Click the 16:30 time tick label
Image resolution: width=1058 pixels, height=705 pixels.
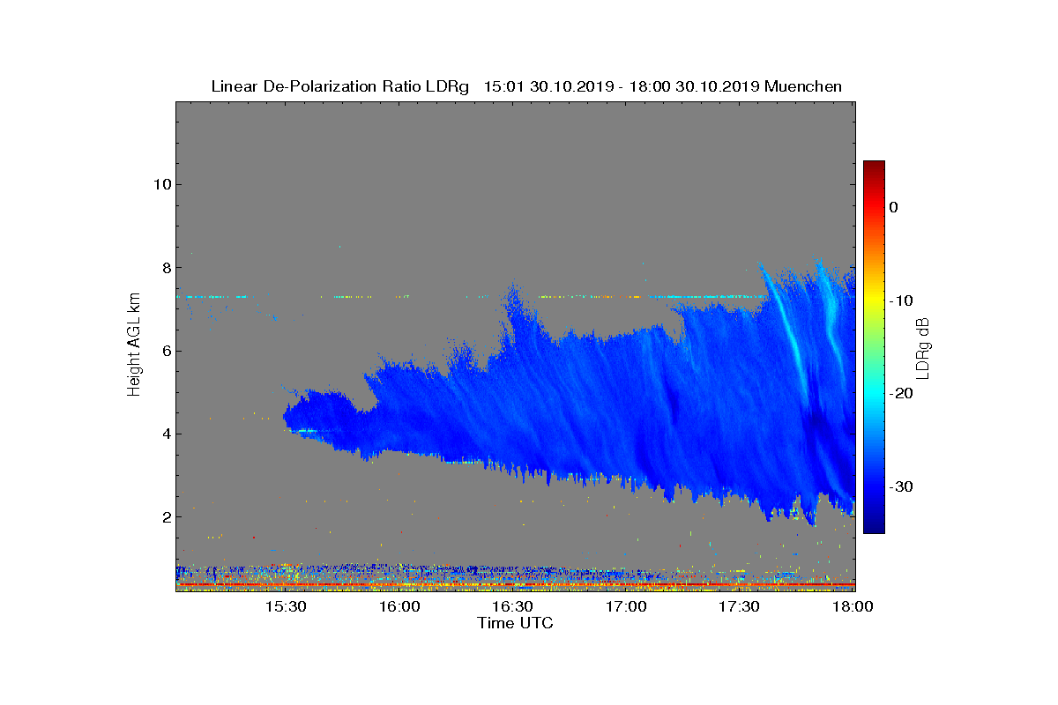tap(513, 606)
